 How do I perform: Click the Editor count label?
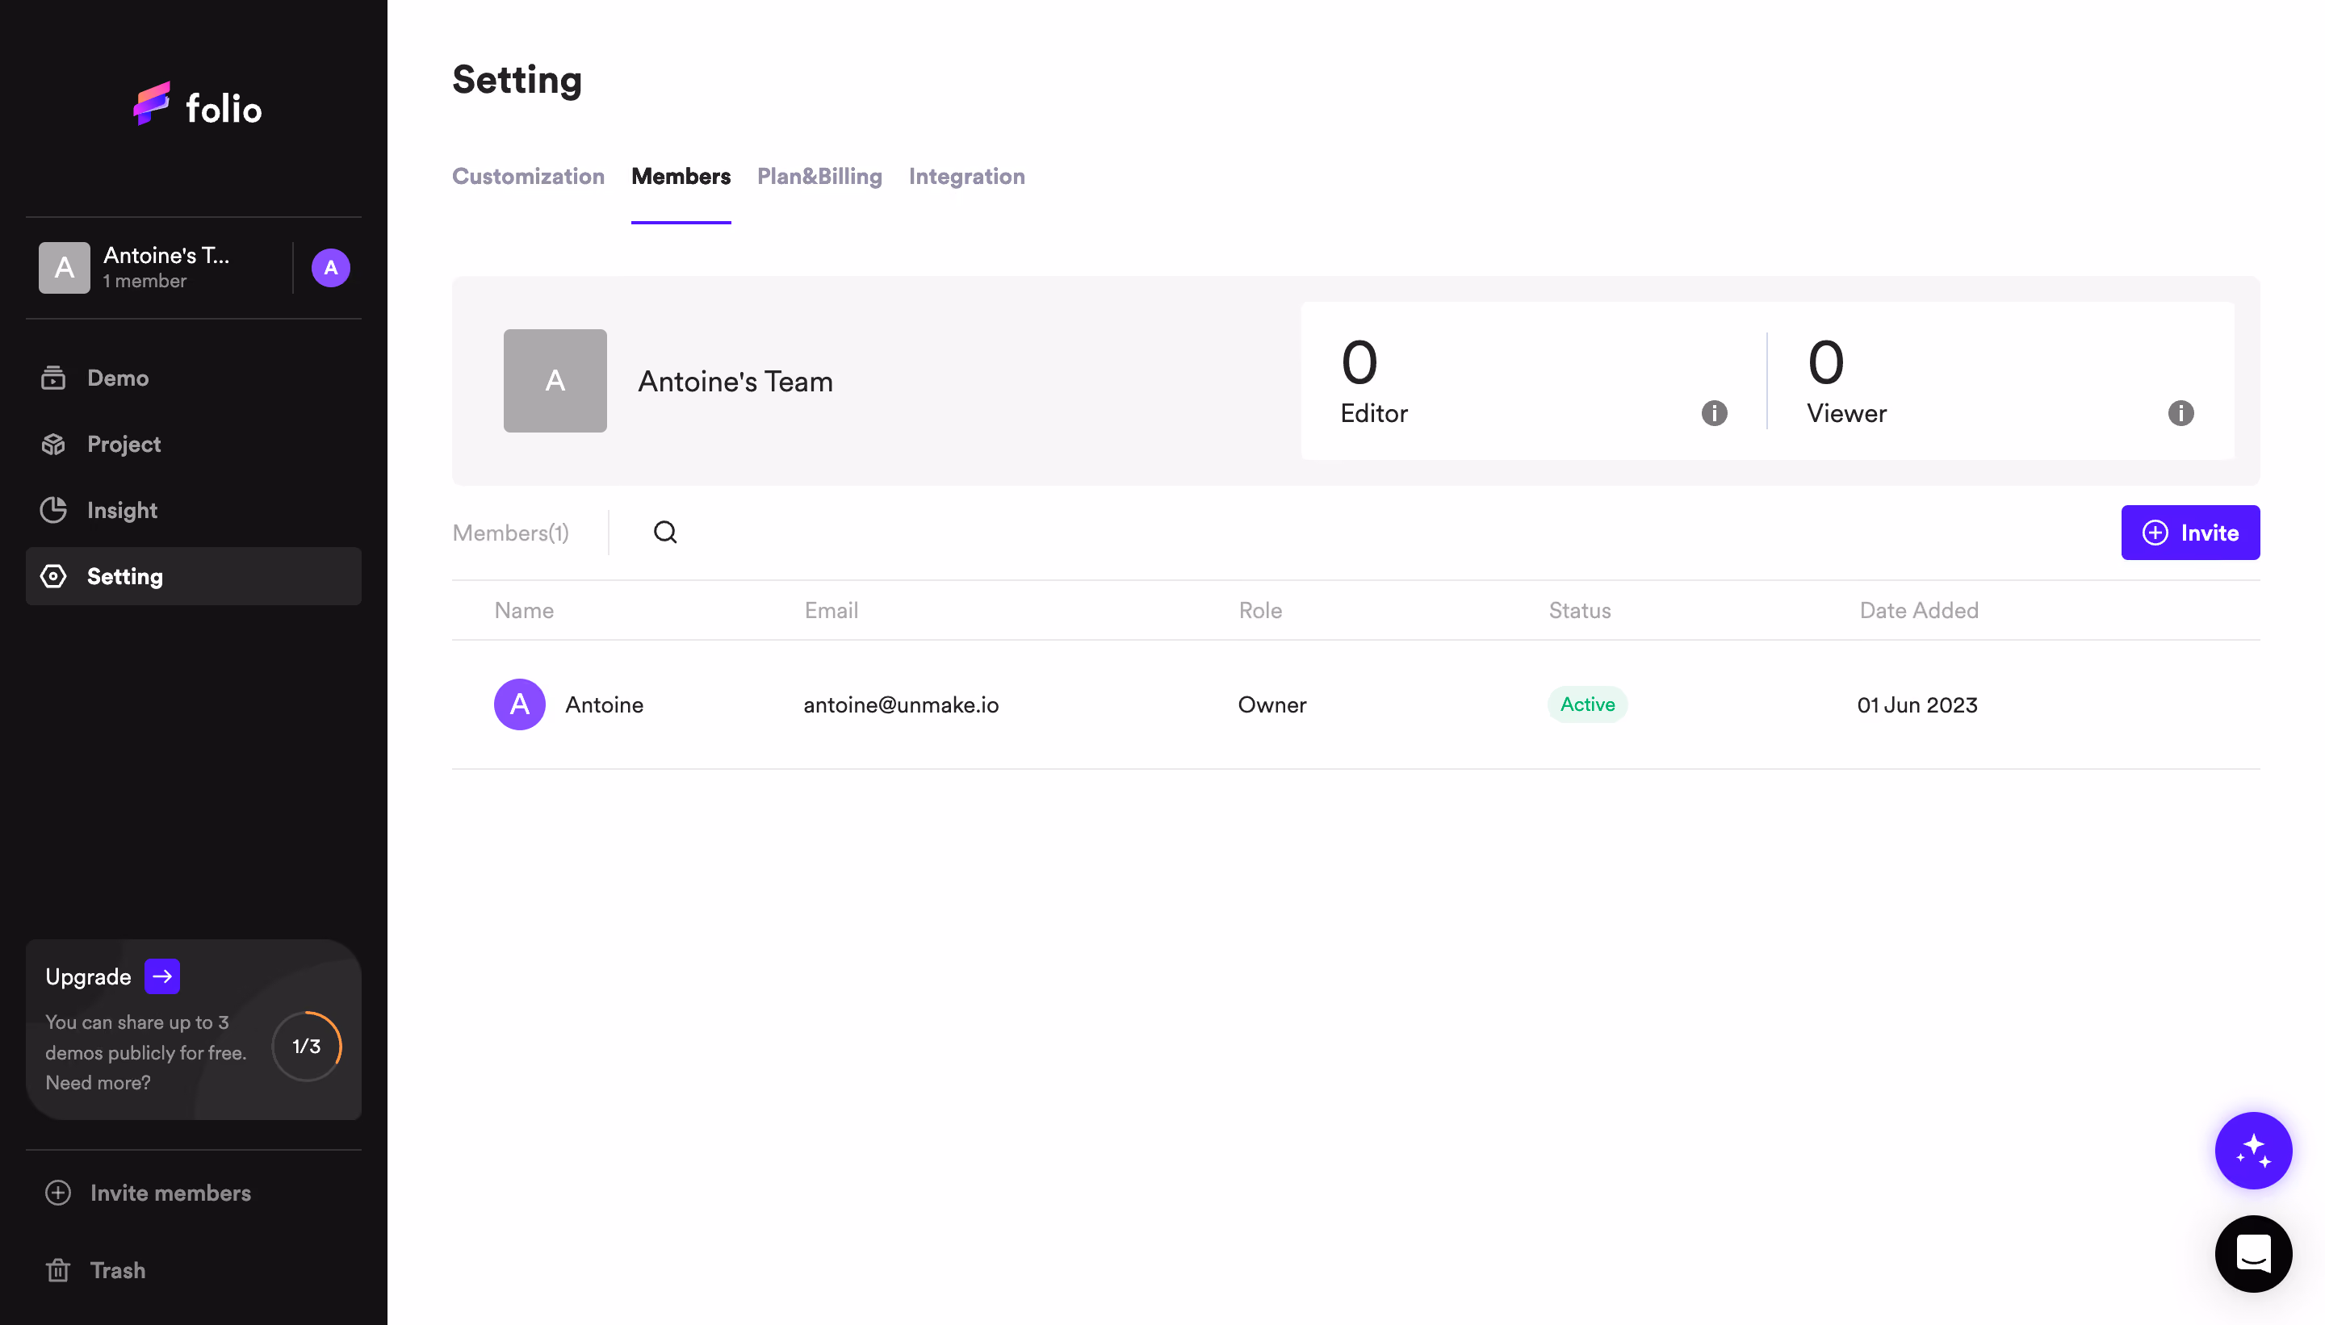point(1374,414)
